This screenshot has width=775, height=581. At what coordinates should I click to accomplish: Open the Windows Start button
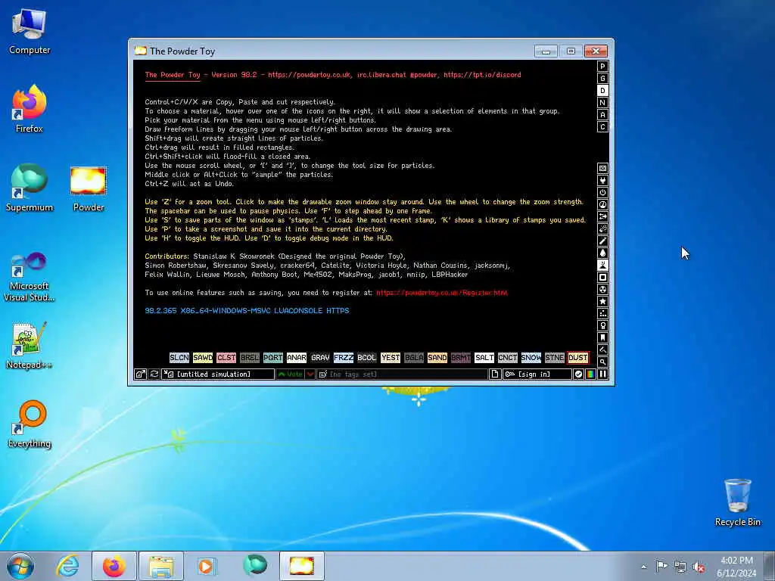pyautogui.click(x=20, y=566)
